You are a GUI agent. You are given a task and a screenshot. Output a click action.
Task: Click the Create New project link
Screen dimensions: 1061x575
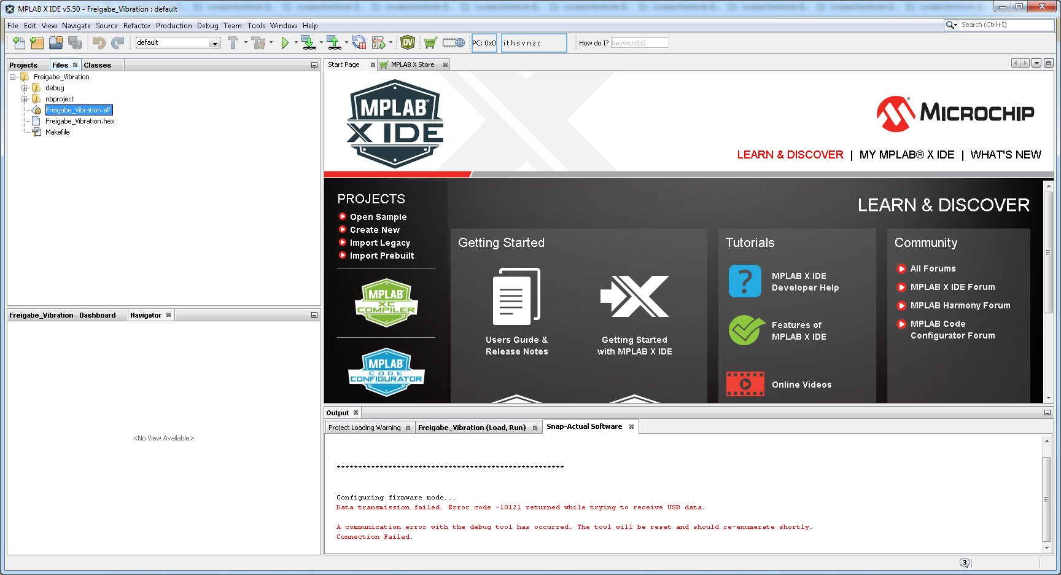tap(375, 230)
